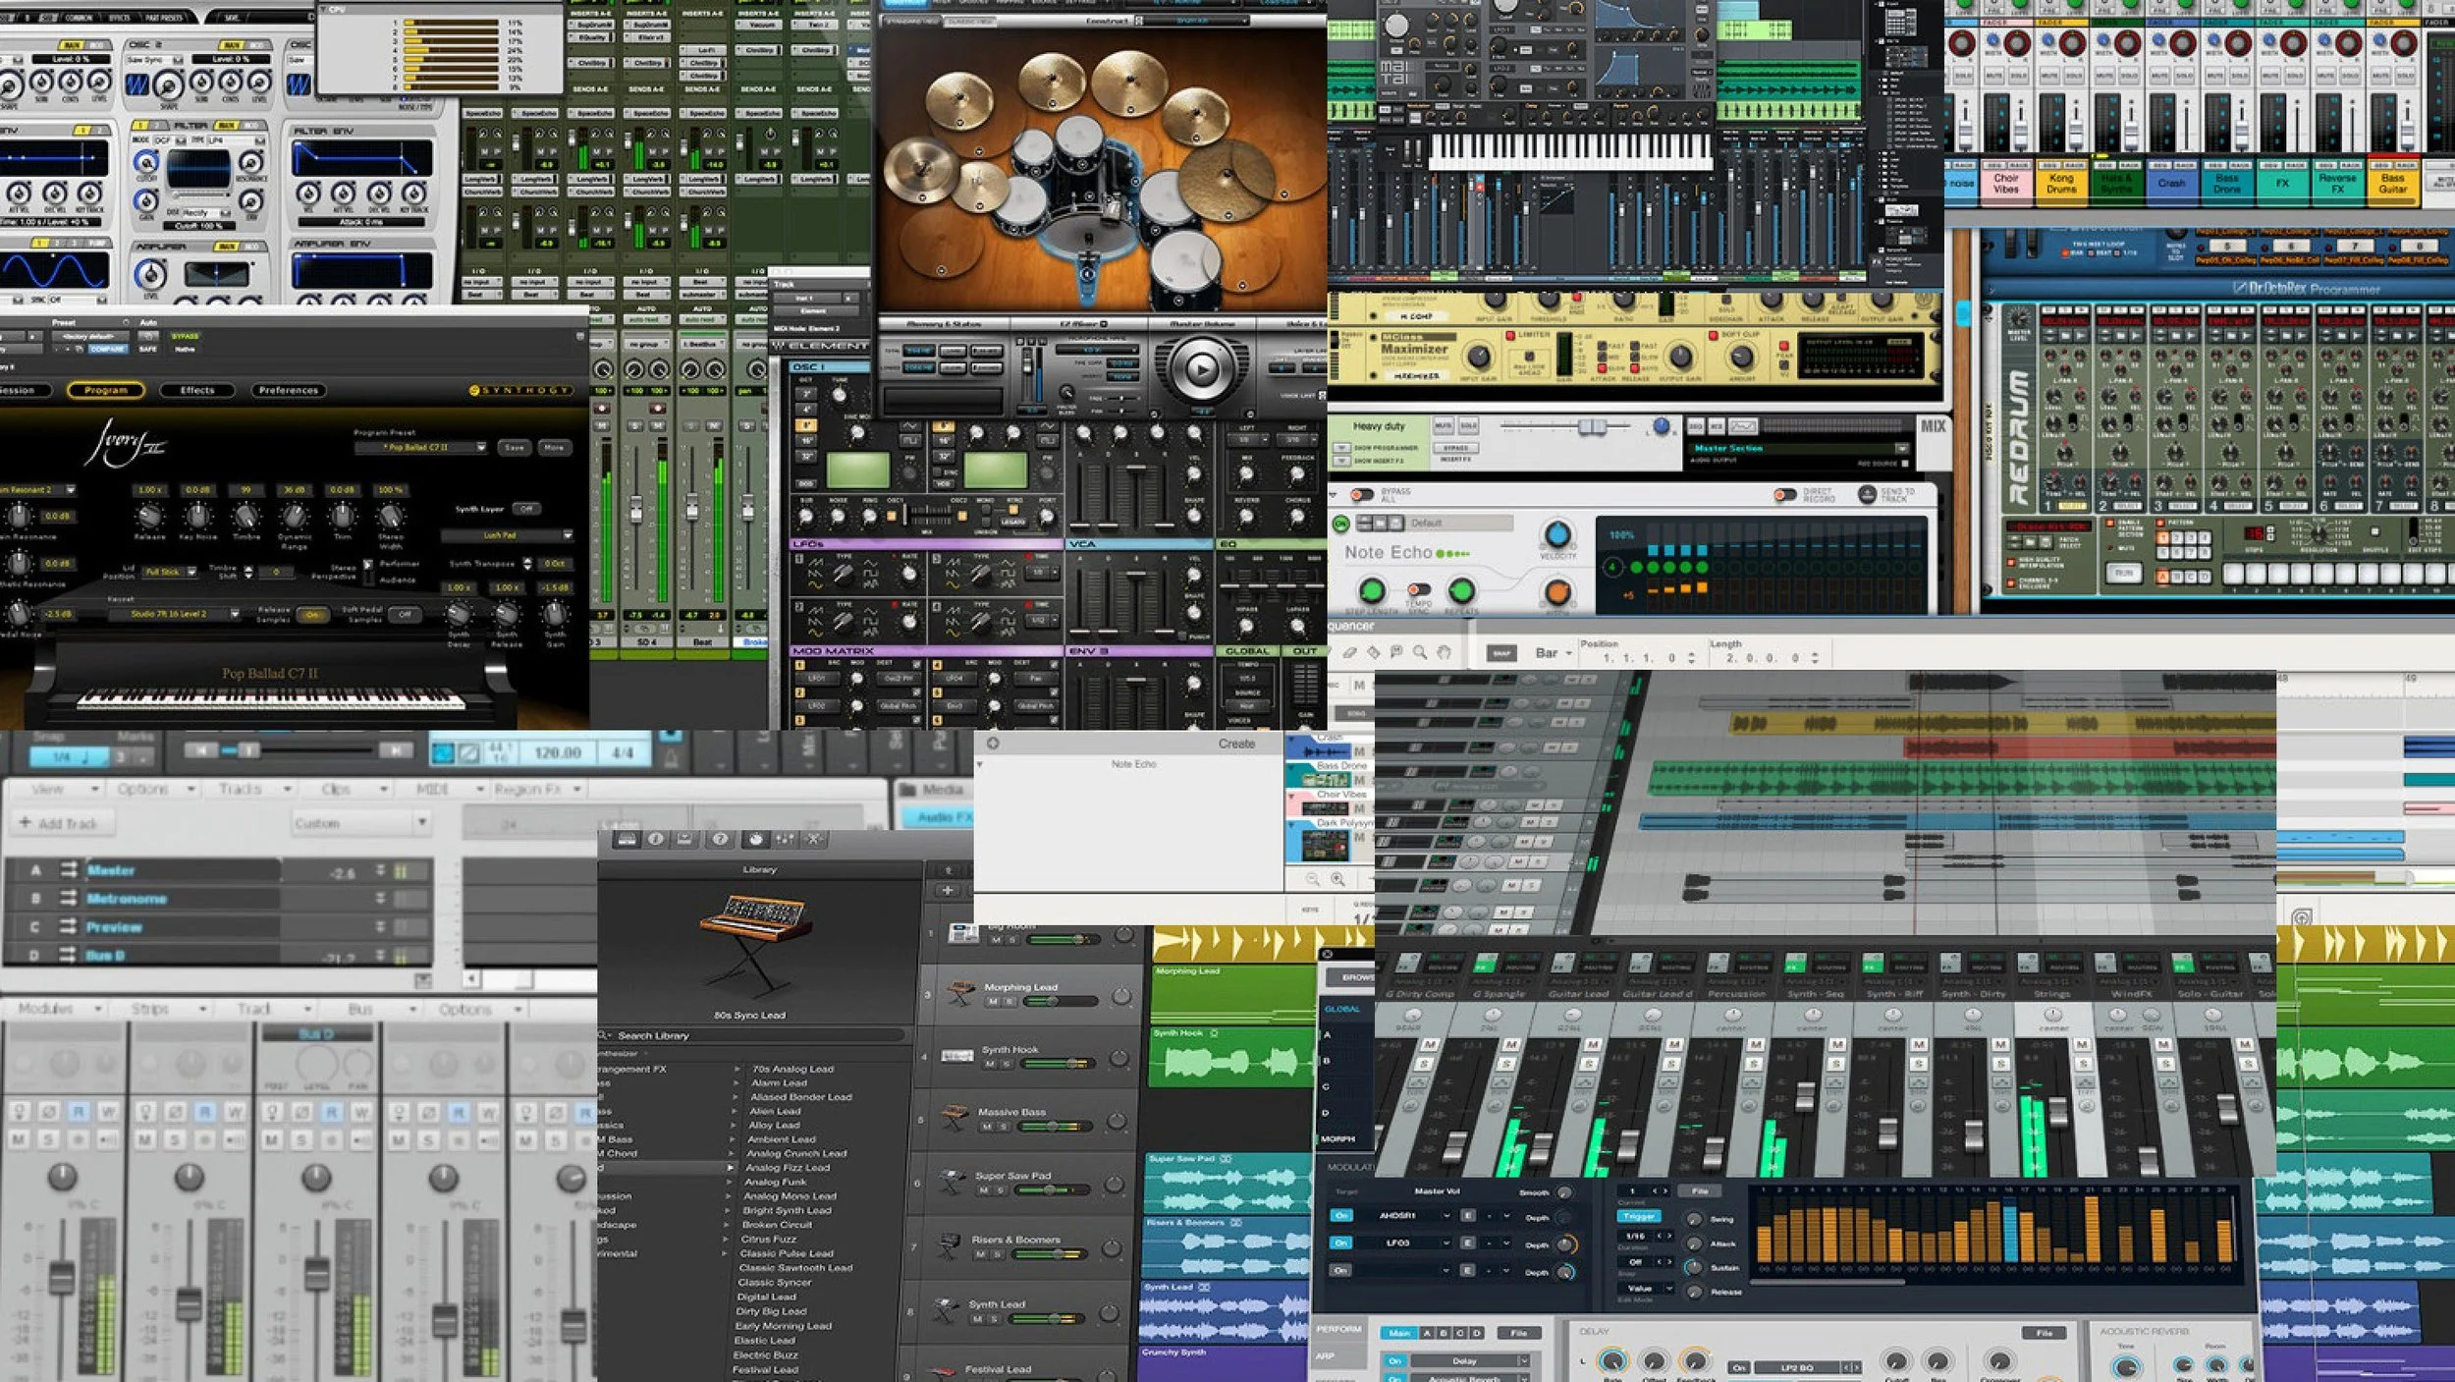Open the Program Preset dropdown in Ivory II
The height and width of the screenshot is (1382, 2455).
(481, 448)
